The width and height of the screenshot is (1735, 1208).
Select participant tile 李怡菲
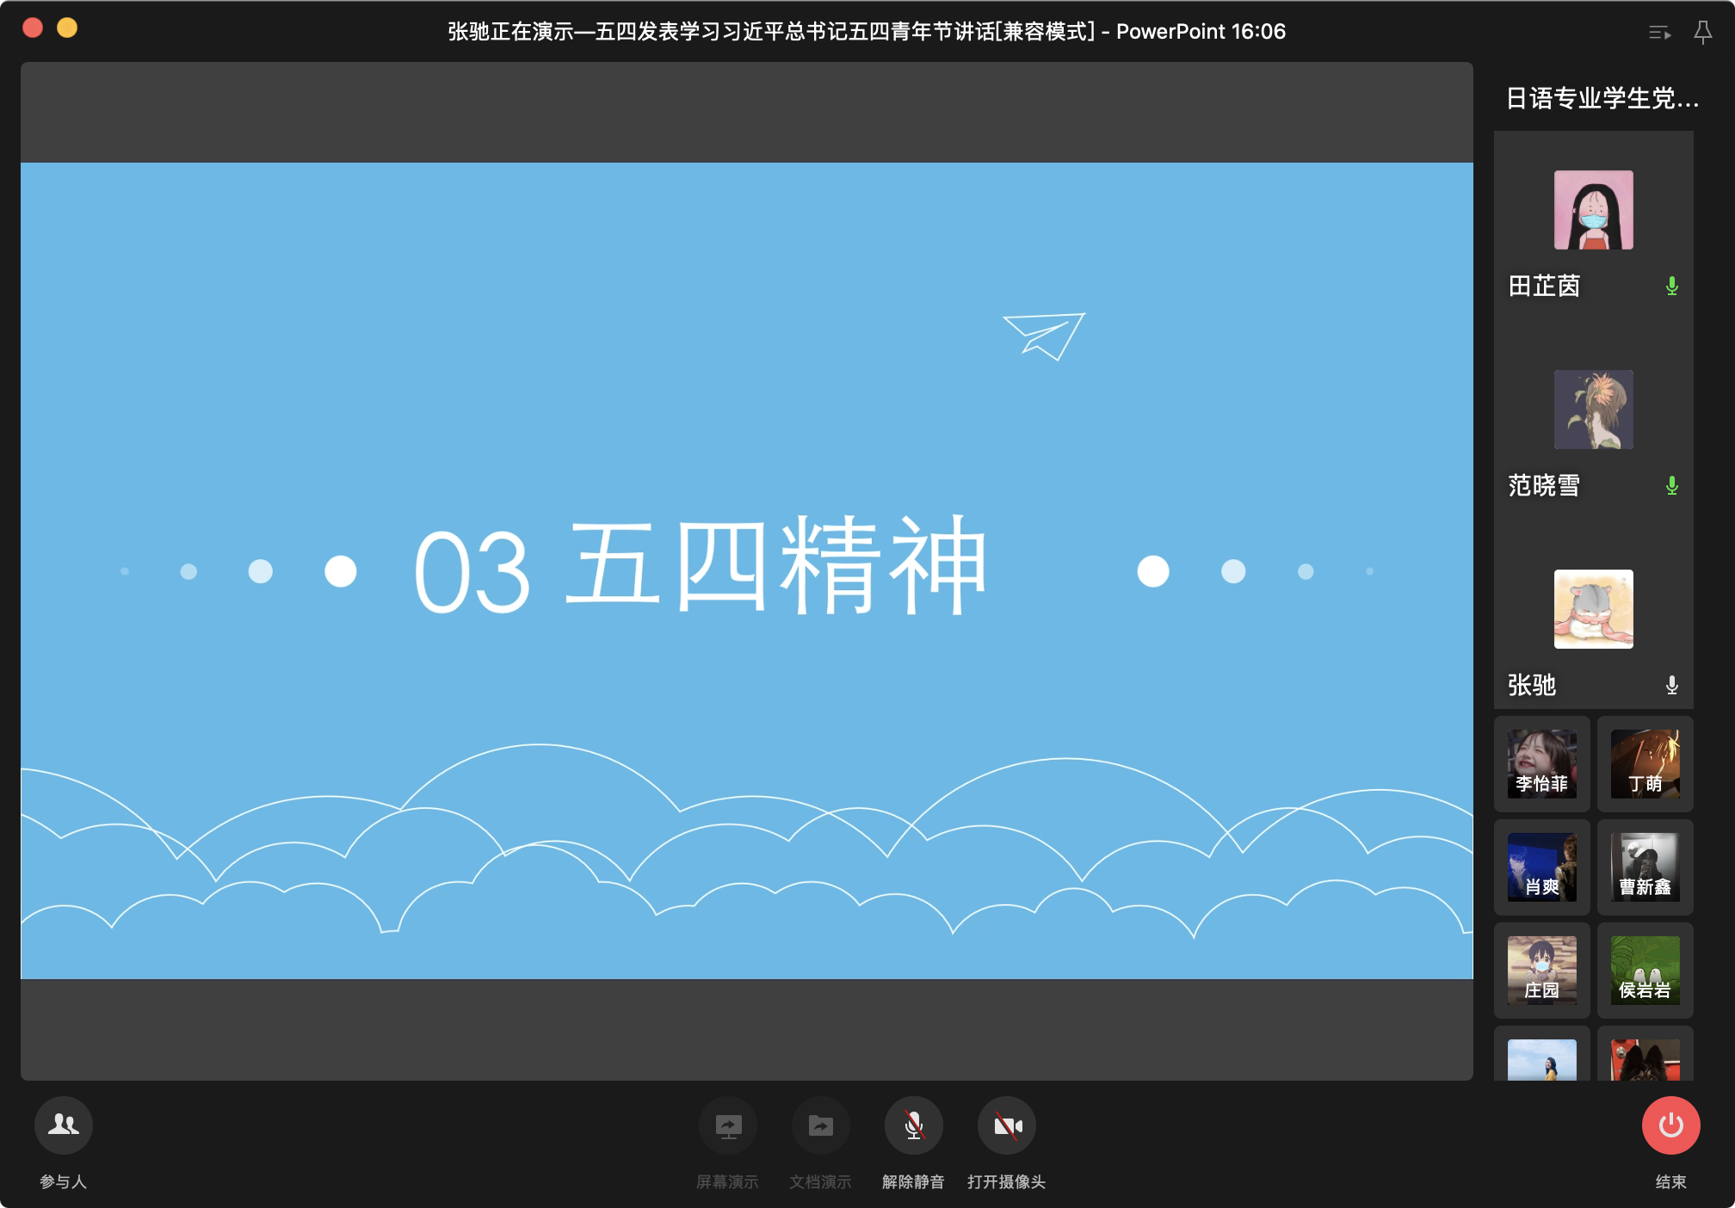pos(1541,764)
